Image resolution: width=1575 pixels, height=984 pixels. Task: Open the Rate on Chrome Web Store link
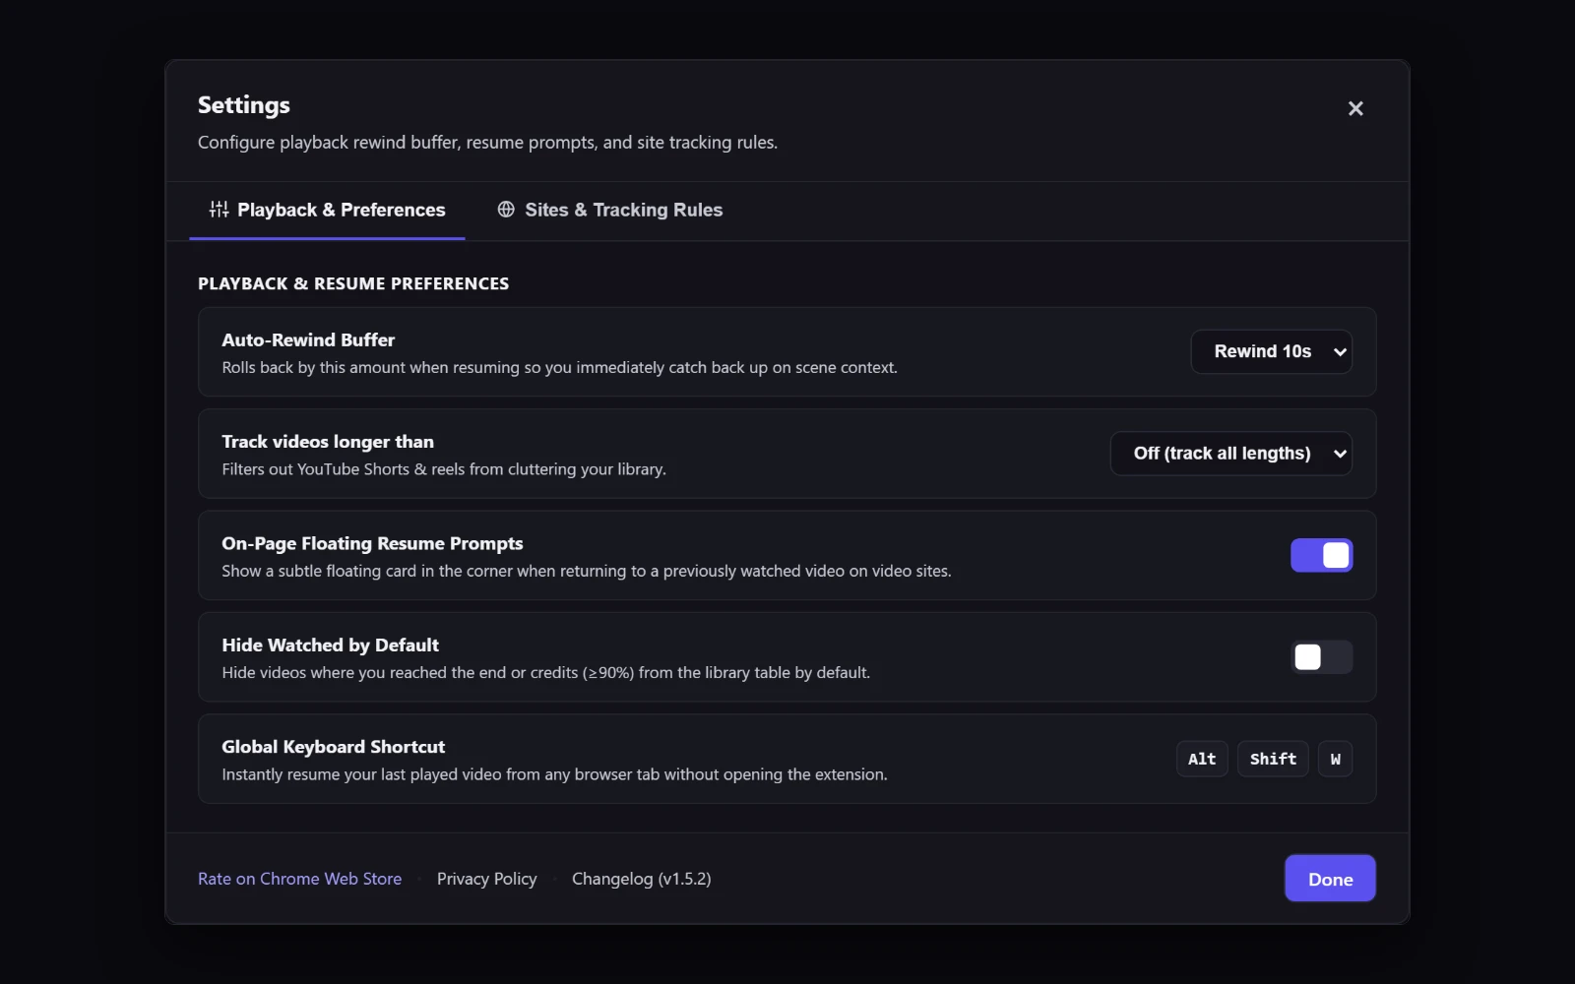[x=299, y=879]
